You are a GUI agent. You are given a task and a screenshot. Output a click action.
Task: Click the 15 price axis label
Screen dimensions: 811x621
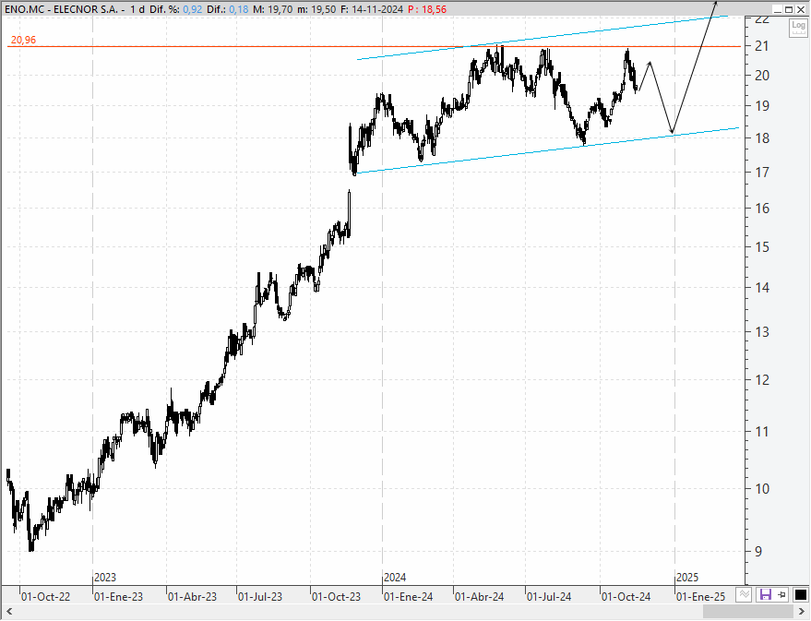click(x=762, y=246)
